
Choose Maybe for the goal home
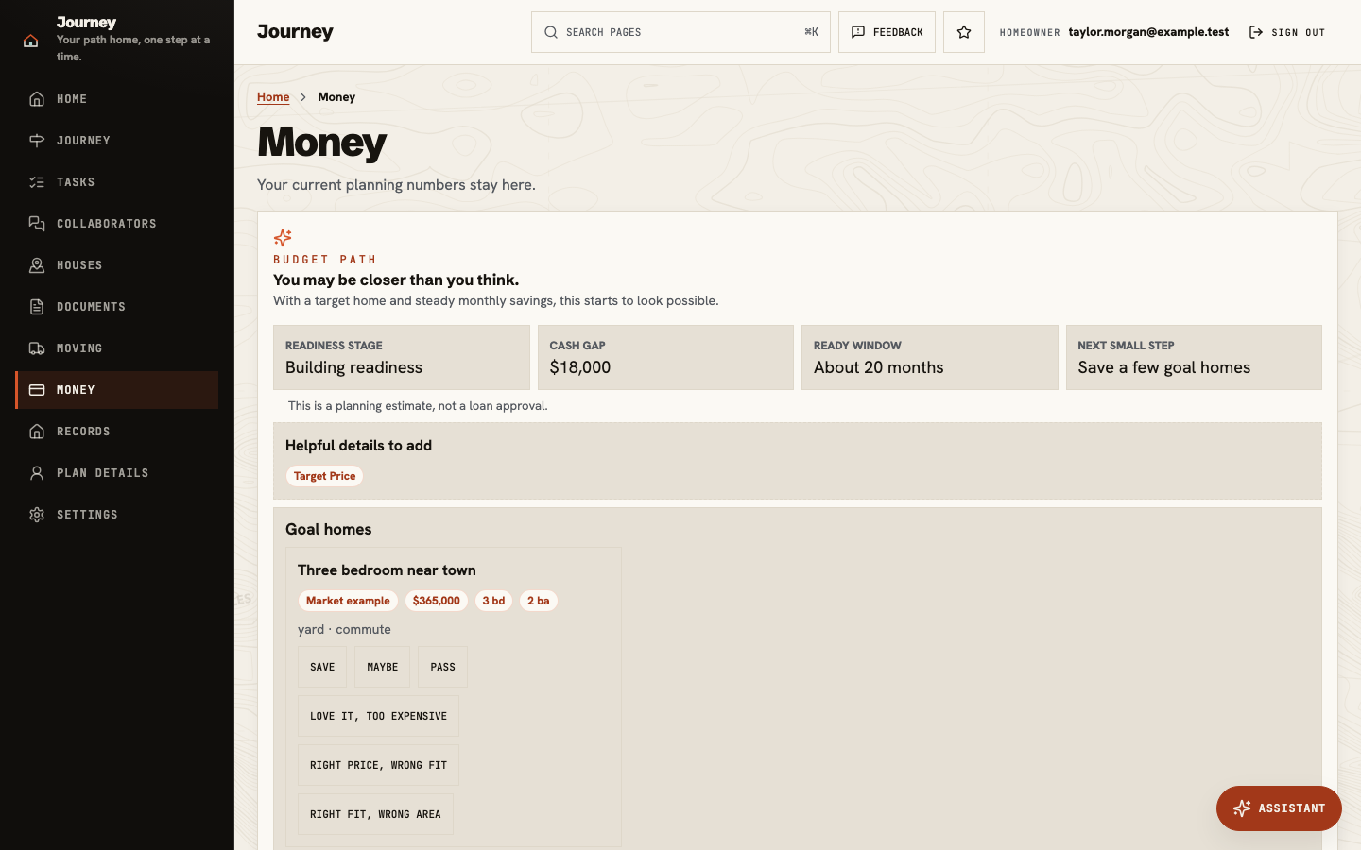[383, 667]
